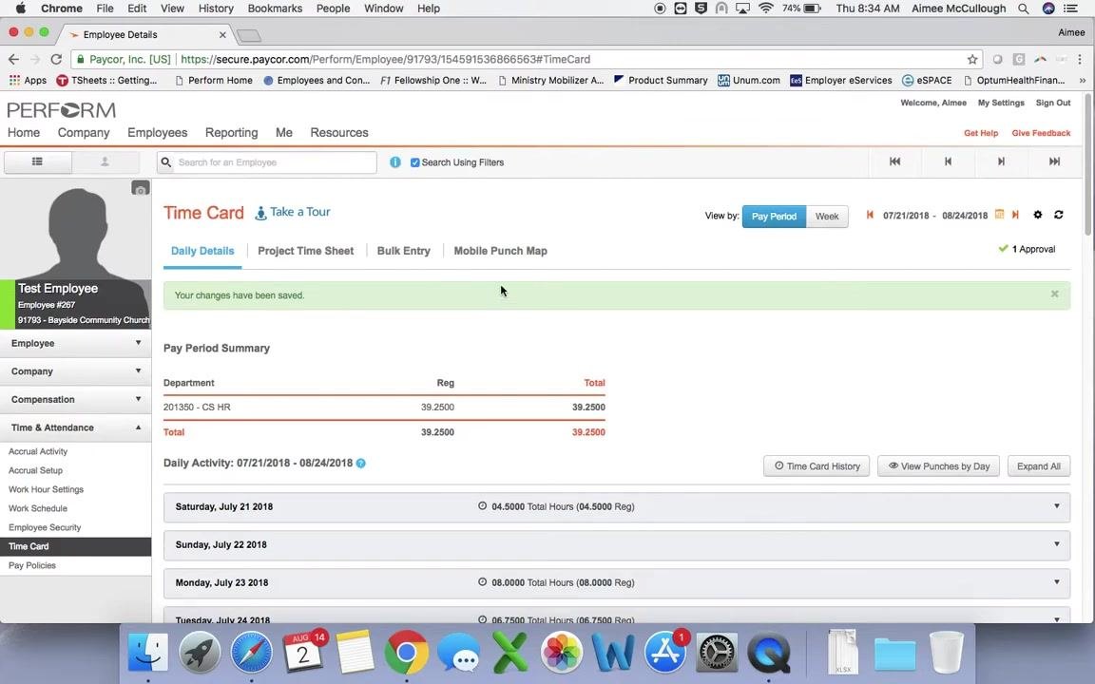Click the search filter info icon

coord(395,161)
